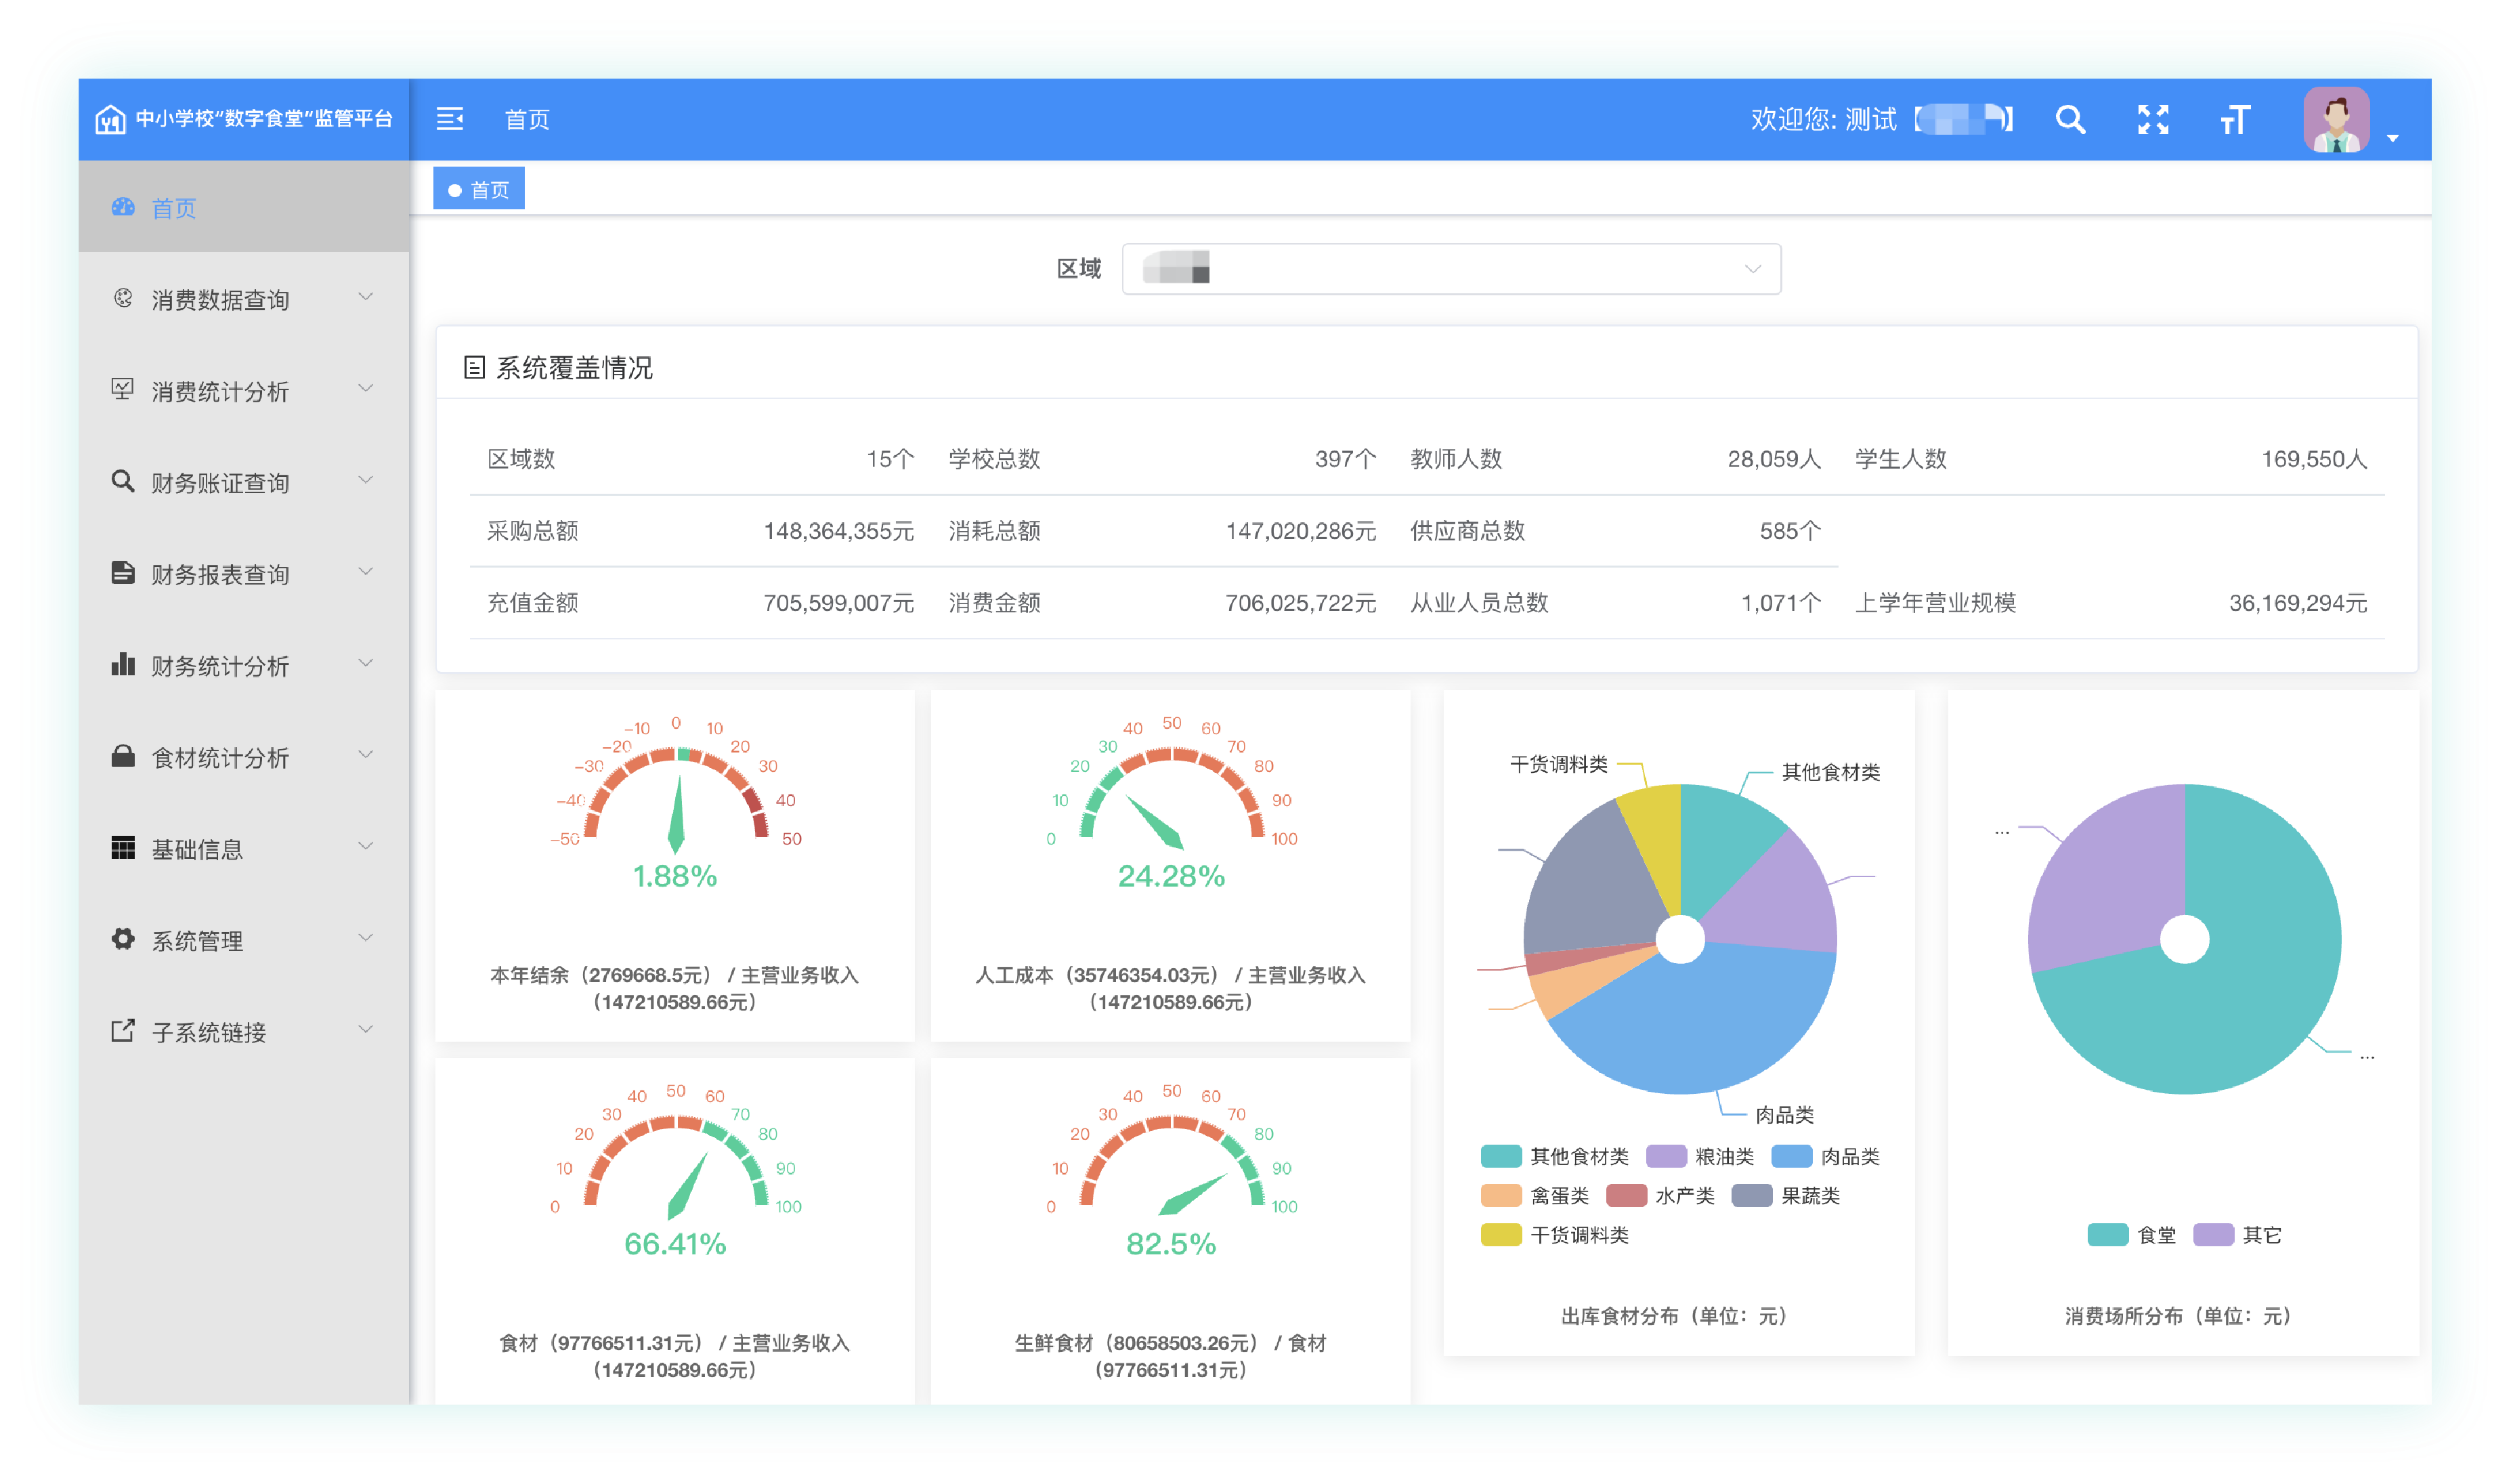Screen dimensions: 2511x1484
Task: Open 系统管理 via its gear icon
Action: [x=122, y=939]
